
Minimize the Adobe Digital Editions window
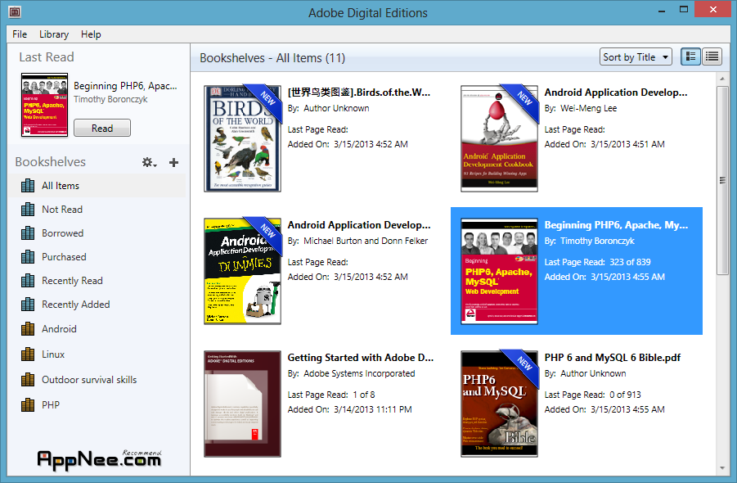click(662, 11)
